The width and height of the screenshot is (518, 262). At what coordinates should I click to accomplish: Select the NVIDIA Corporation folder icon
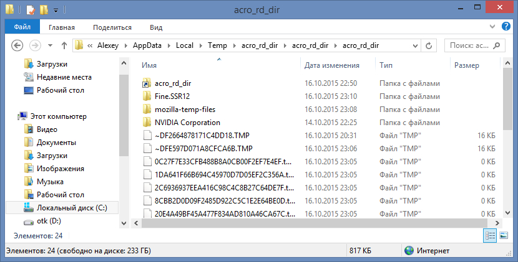(147, 123)
